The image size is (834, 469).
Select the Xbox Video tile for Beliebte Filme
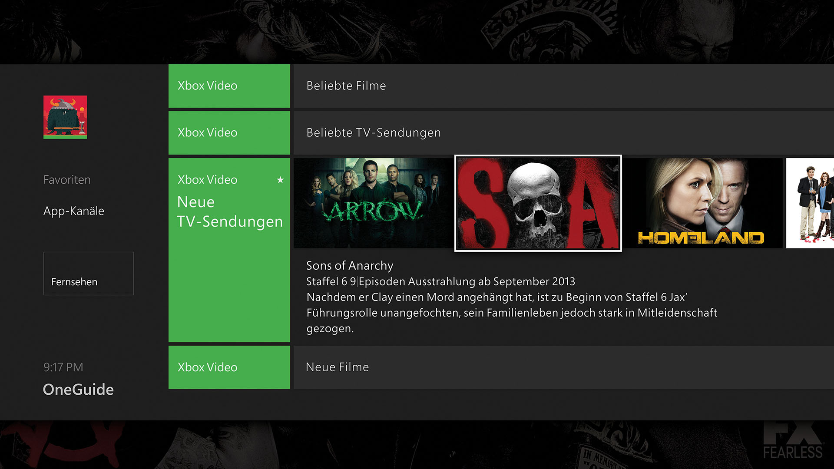click(229, 86)
